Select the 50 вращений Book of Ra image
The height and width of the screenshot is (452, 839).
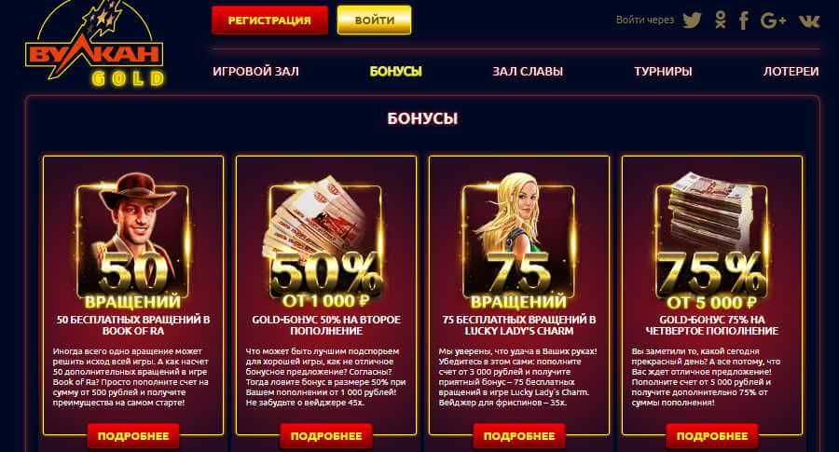point(132,240)
